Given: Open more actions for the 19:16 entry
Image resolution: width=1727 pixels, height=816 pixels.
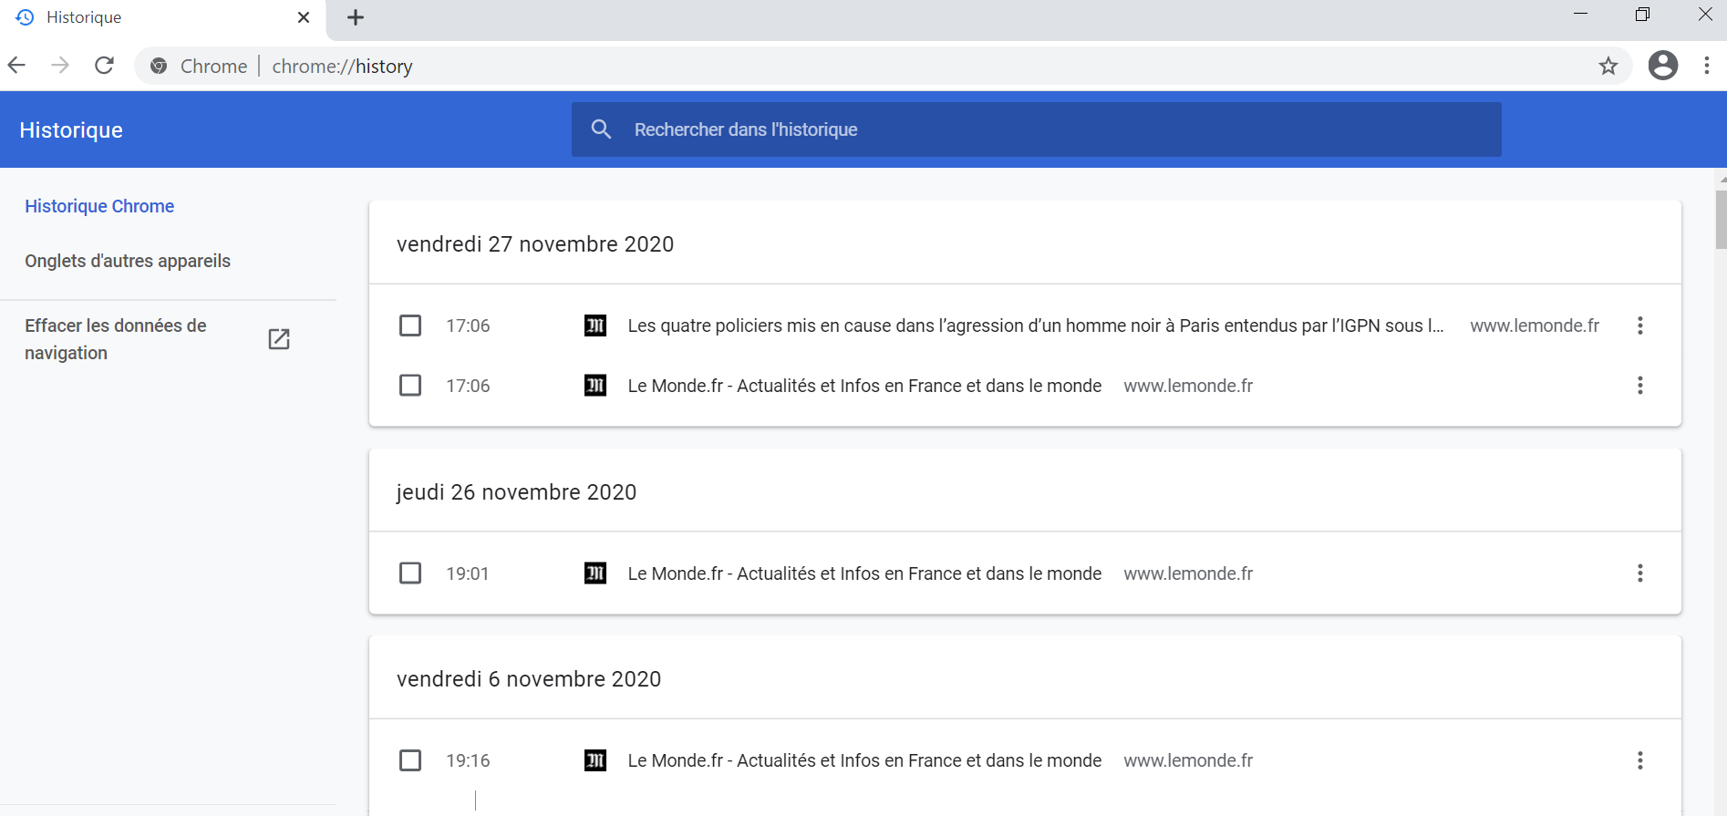Looking at the screenshot, I should pyautogui.click(x=1640, y=760).
